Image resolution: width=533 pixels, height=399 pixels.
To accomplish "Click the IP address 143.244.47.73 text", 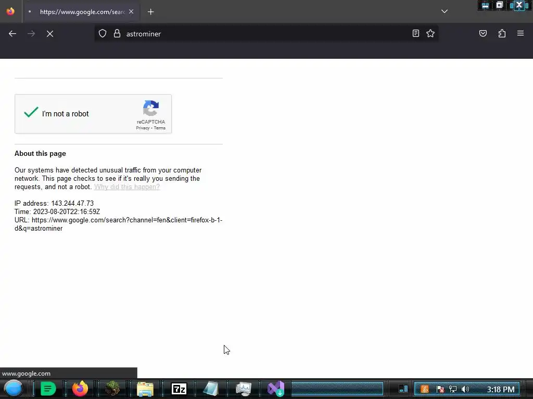I will pyautogui.click(x=54, y=203).
